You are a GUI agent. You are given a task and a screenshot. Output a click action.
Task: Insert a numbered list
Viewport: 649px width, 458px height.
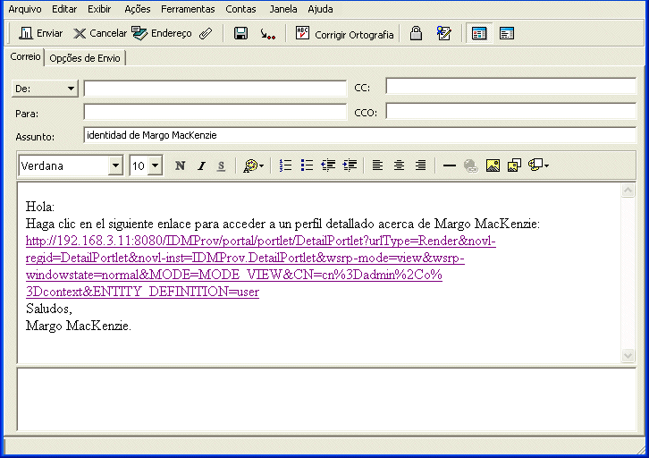285,165
